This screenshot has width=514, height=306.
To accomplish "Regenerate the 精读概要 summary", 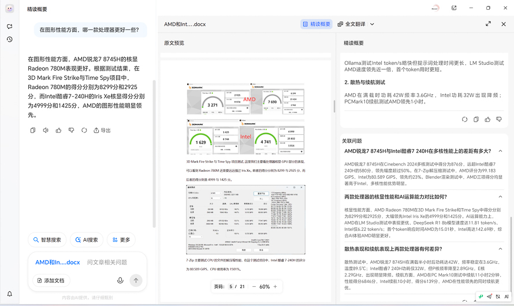I will point(464,120).
